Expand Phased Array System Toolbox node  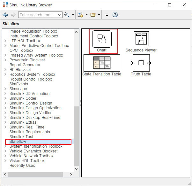(5, 55)
